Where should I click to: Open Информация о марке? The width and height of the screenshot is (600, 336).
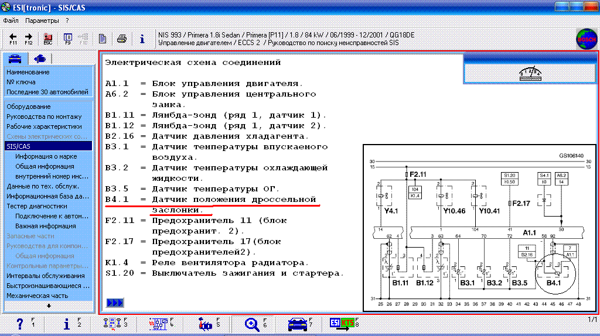pyautogui.click(x=46, y=156)
